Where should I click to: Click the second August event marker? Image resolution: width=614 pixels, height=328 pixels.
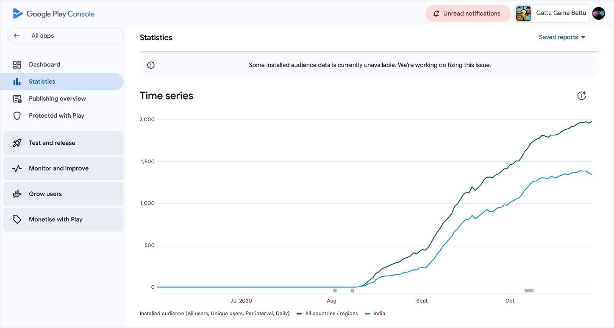(352, 290)
